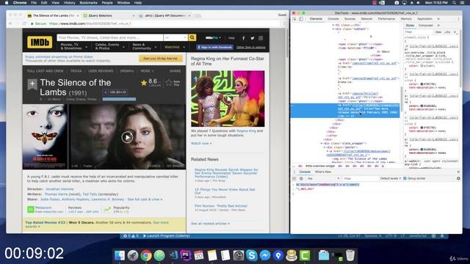Open IMDb's Facebook icon link

[243, 38]
